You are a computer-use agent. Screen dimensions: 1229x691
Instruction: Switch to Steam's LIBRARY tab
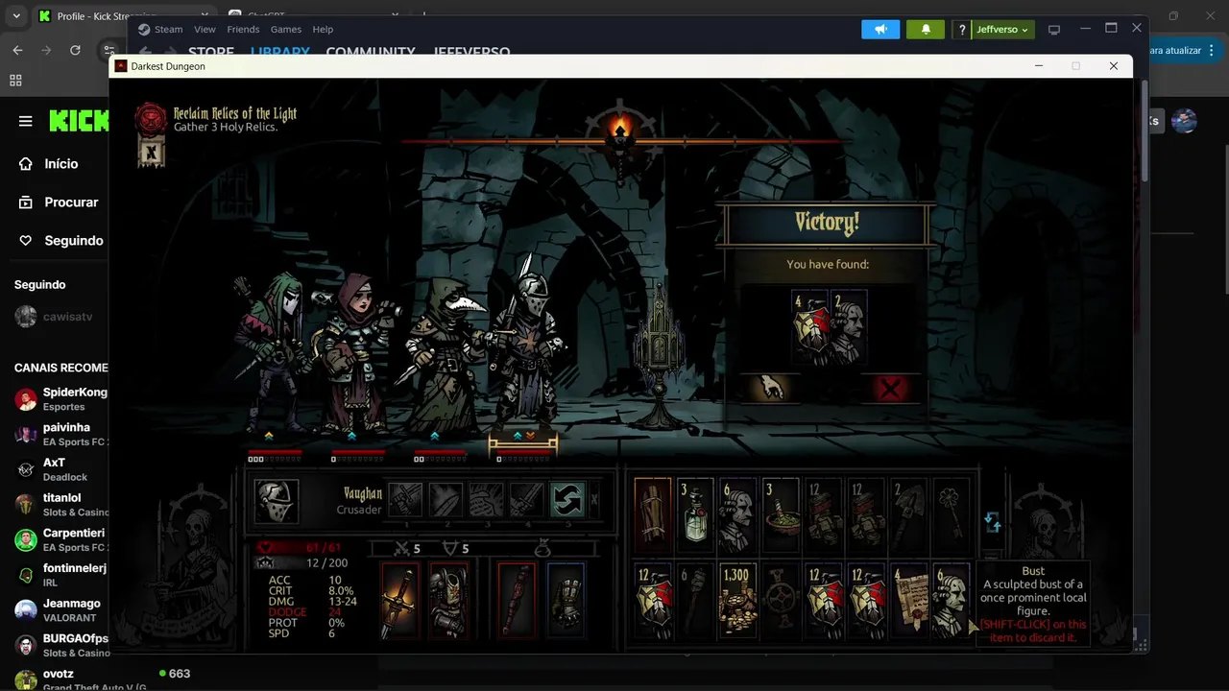point(280,53)
